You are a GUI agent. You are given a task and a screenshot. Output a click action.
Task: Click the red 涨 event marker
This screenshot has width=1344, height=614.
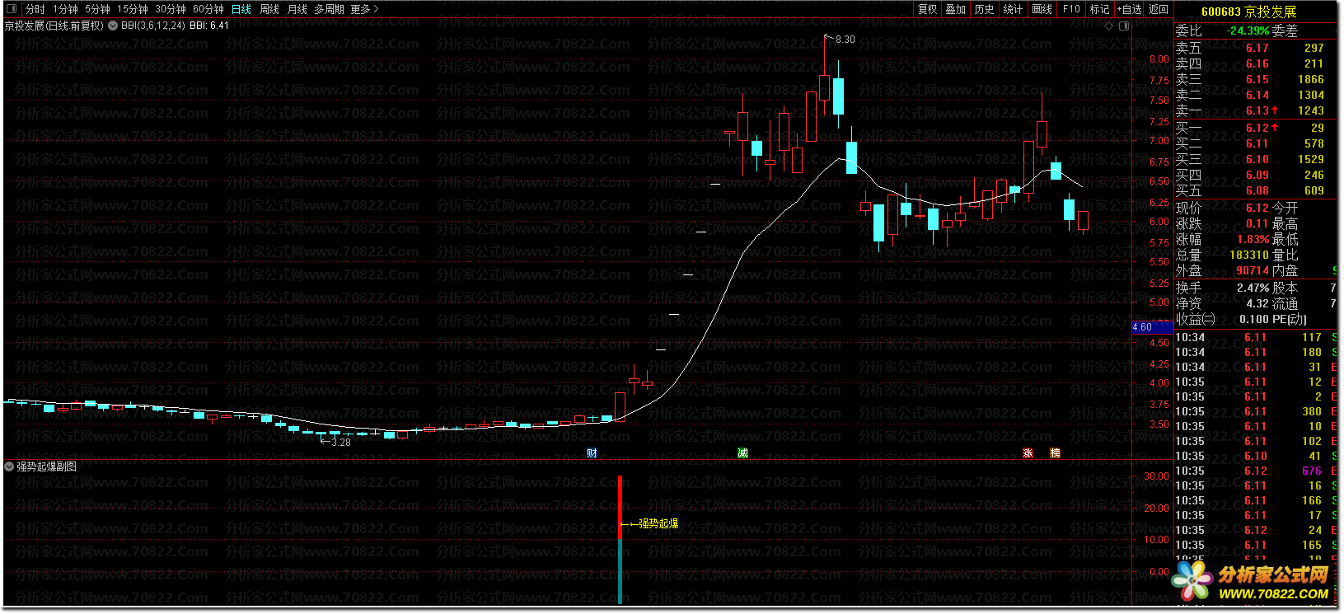pos(1028,453)
